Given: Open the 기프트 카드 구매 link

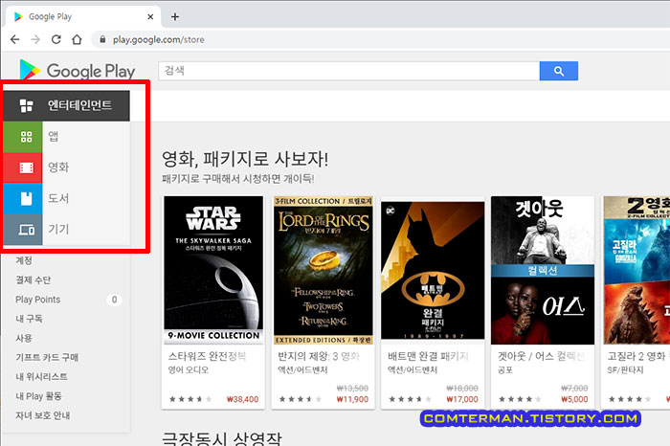Looking at the screenshot, I should pos(47,357).
